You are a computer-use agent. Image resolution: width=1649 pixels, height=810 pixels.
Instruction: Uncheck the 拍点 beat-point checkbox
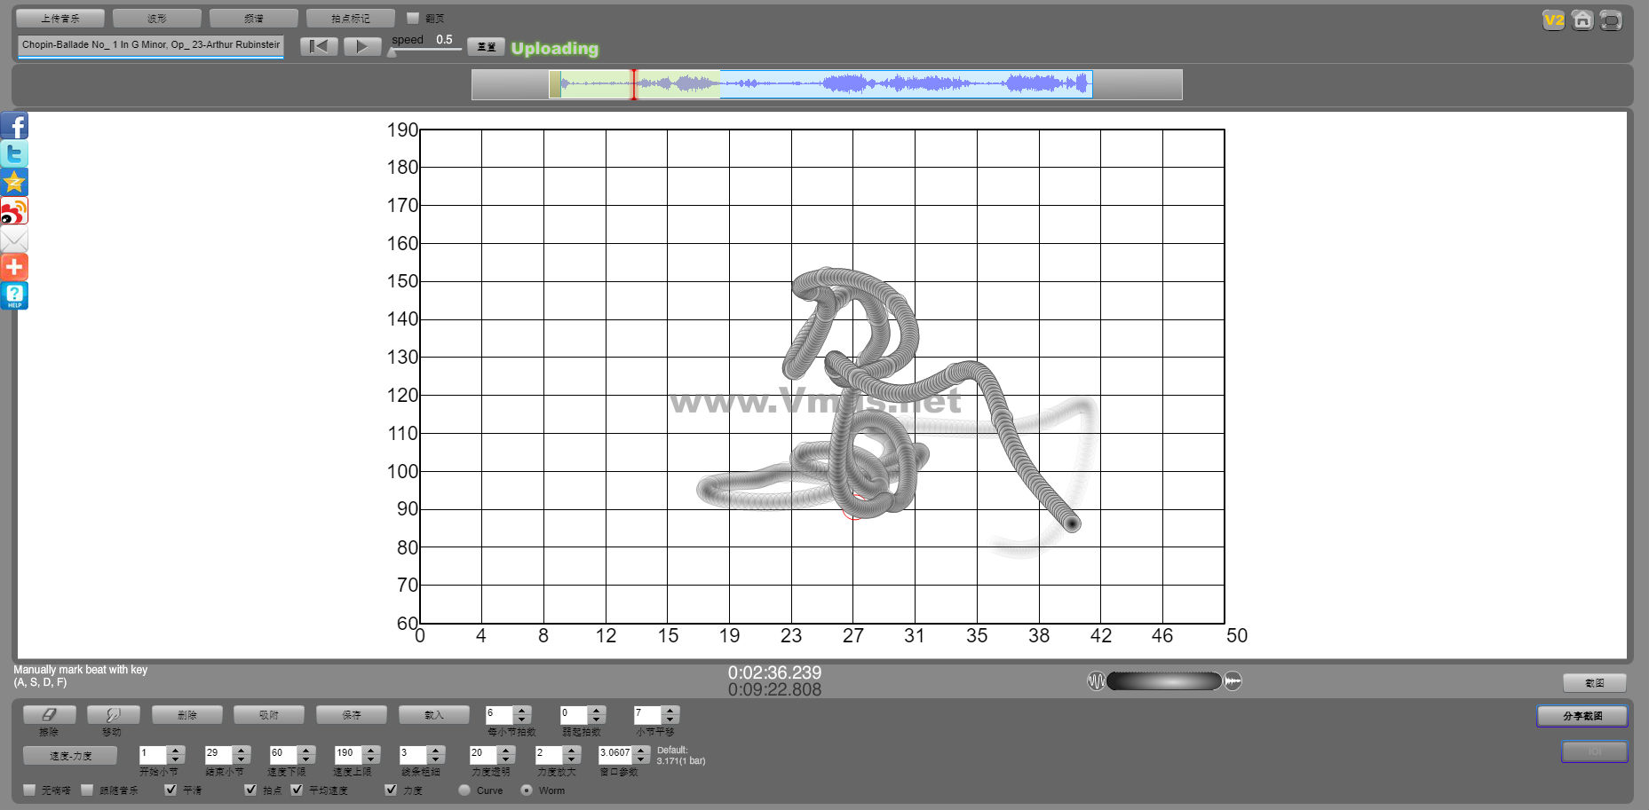pos(250,790)
